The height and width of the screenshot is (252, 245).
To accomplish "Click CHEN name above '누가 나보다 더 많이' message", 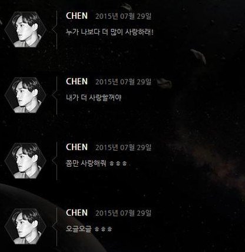I will [77, 16].
